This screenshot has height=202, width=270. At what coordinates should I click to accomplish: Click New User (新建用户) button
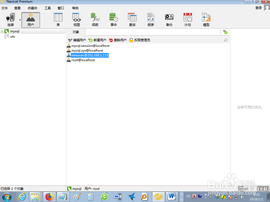97,40
